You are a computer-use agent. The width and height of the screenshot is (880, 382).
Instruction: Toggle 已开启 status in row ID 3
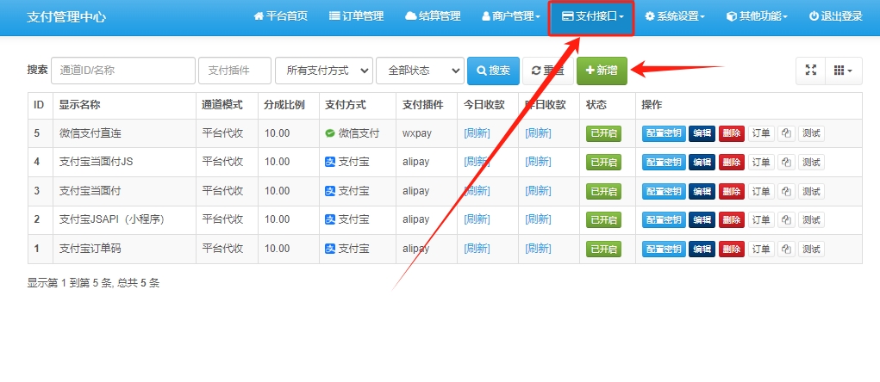[603, 191]
